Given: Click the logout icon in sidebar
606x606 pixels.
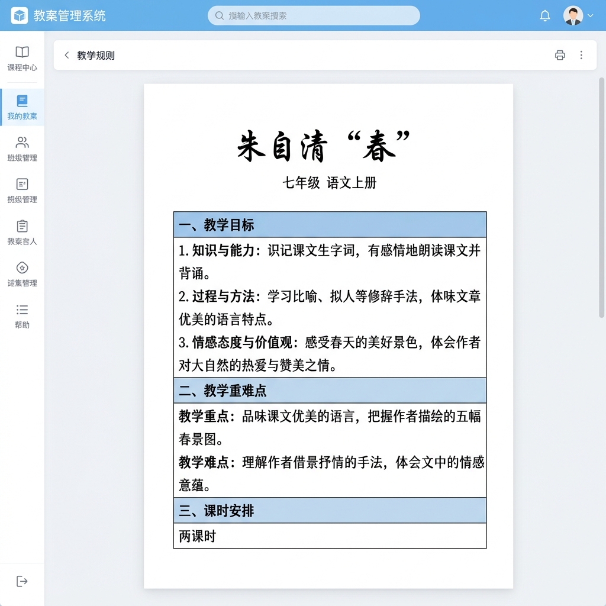Looking at the screenshot, I should (x=22, y=581).
